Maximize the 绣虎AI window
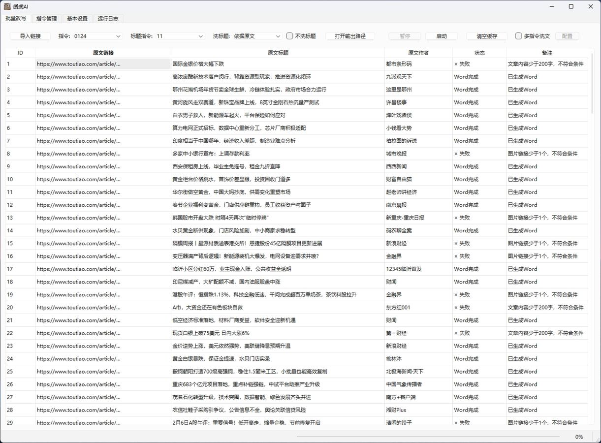This screenshot has width=601, height=443. click(571, 6)
